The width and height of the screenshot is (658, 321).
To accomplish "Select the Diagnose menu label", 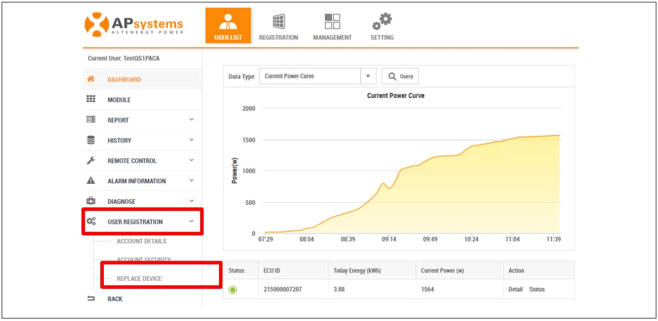I will (121, 202).
